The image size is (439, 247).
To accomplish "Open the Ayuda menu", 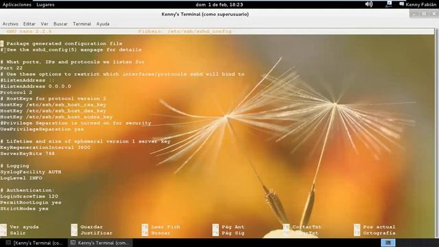I will pyautogui.click(x=103, y=24).
